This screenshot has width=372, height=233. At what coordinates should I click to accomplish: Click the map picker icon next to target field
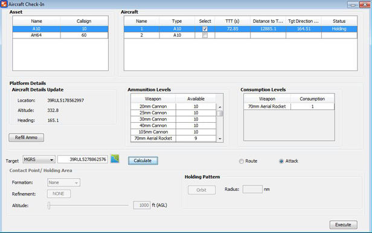(x=115, y=159)
